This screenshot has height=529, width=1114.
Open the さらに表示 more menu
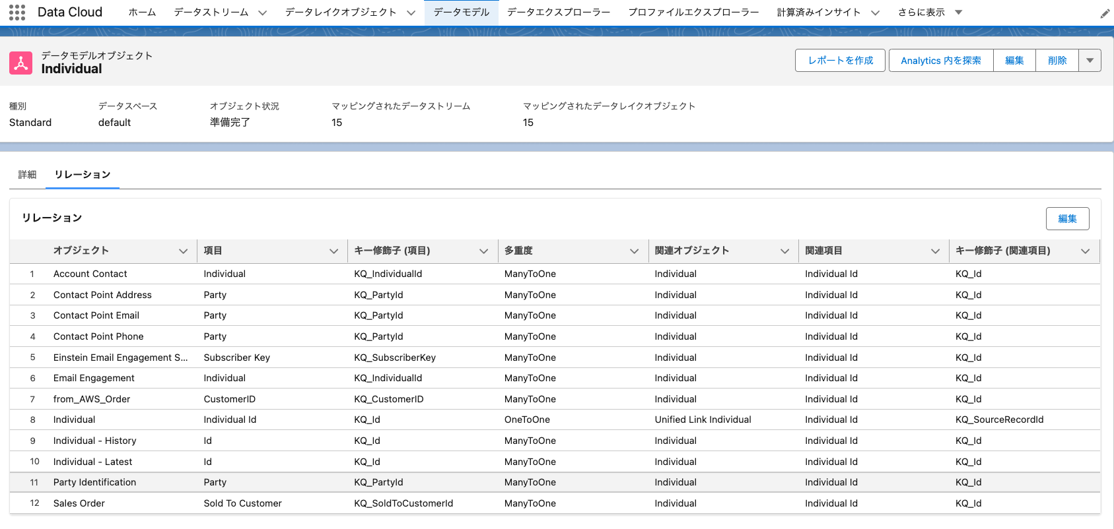click(x=930, y=12)
